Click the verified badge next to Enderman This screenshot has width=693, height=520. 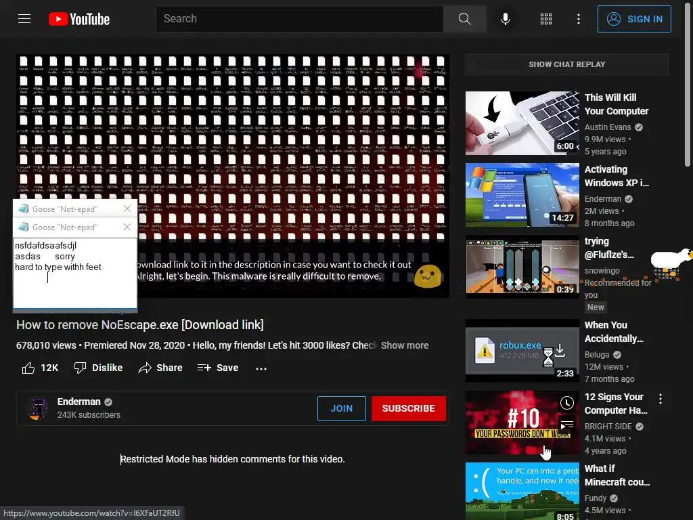(108, 402)
